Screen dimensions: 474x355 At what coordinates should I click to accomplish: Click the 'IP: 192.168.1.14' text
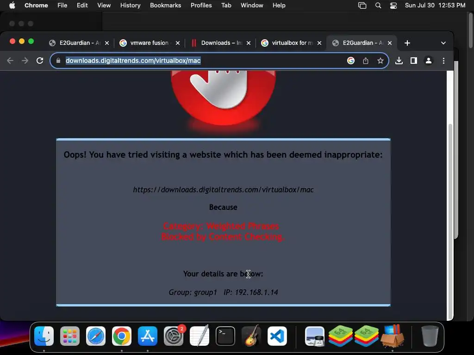[250, 292]
